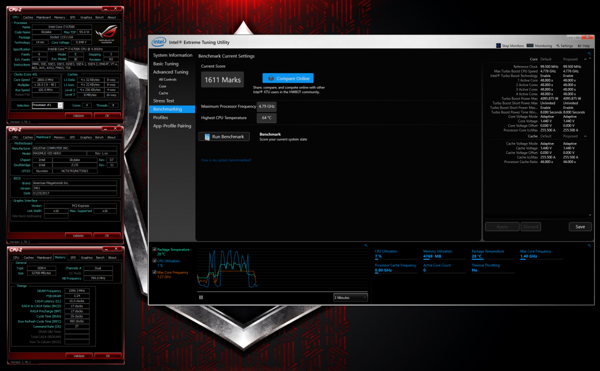Click the '64 °C' highest CPU temperature value
This screenshot has width=600, height=371.
(x=266, y=118)
